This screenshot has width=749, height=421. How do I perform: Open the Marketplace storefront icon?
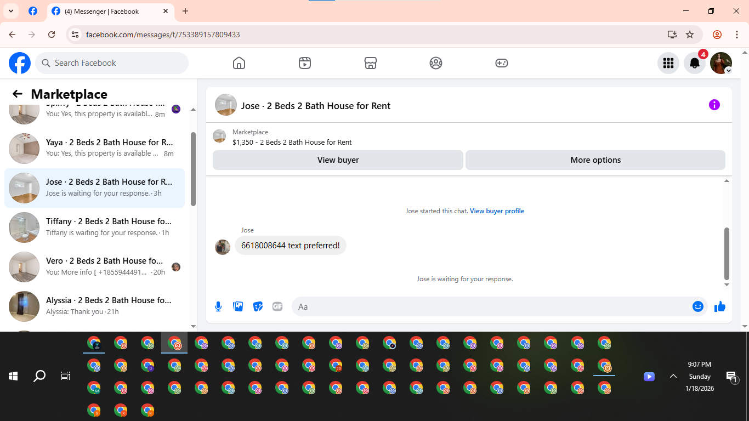coord(371,63)
